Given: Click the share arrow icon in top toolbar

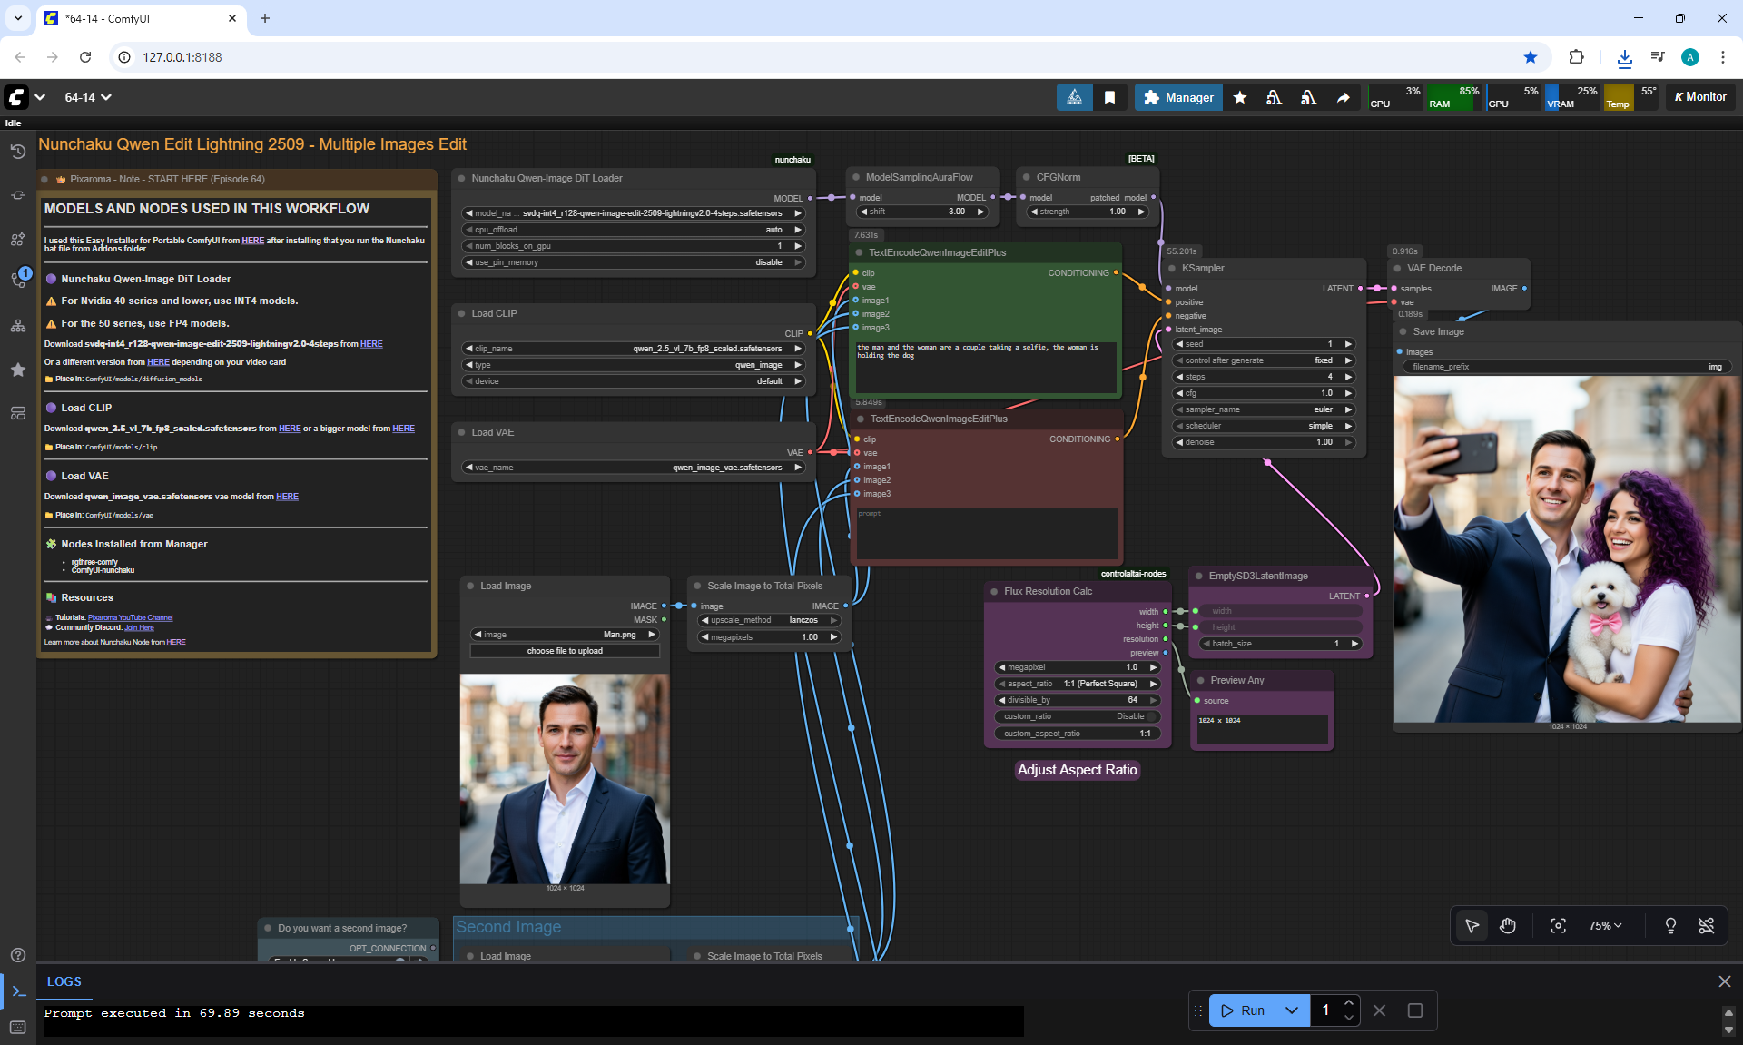Looking at the screenshot, I should [x=1343, y=97].
